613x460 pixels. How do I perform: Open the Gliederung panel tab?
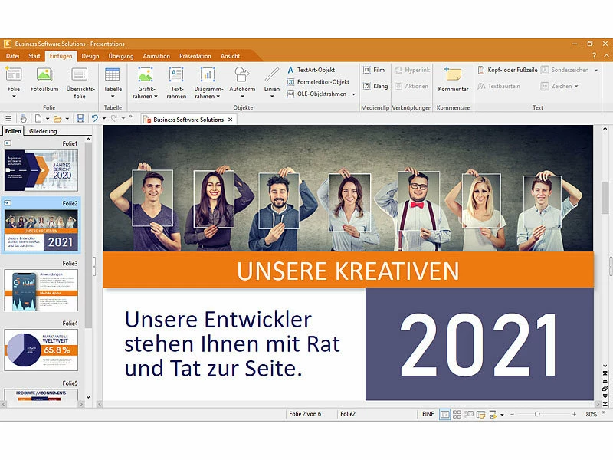tap(43, 131)
